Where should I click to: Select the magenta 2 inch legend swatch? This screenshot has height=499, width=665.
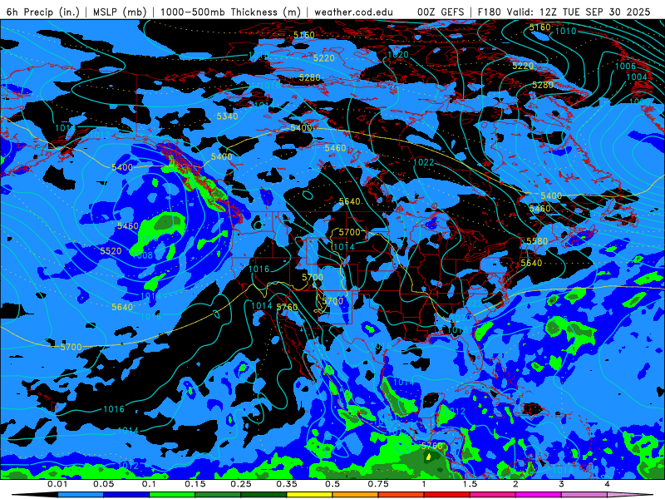[539, 495]
